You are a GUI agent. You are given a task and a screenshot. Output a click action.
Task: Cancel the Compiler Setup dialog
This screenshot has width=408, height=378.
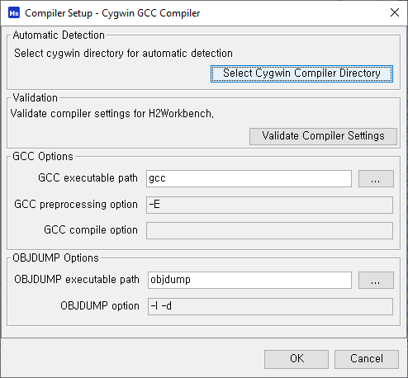[x=367, y=359]
